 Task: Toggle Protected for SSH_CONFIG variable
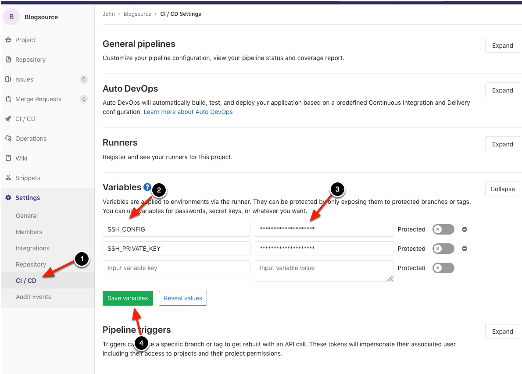[x=443, y=229]
